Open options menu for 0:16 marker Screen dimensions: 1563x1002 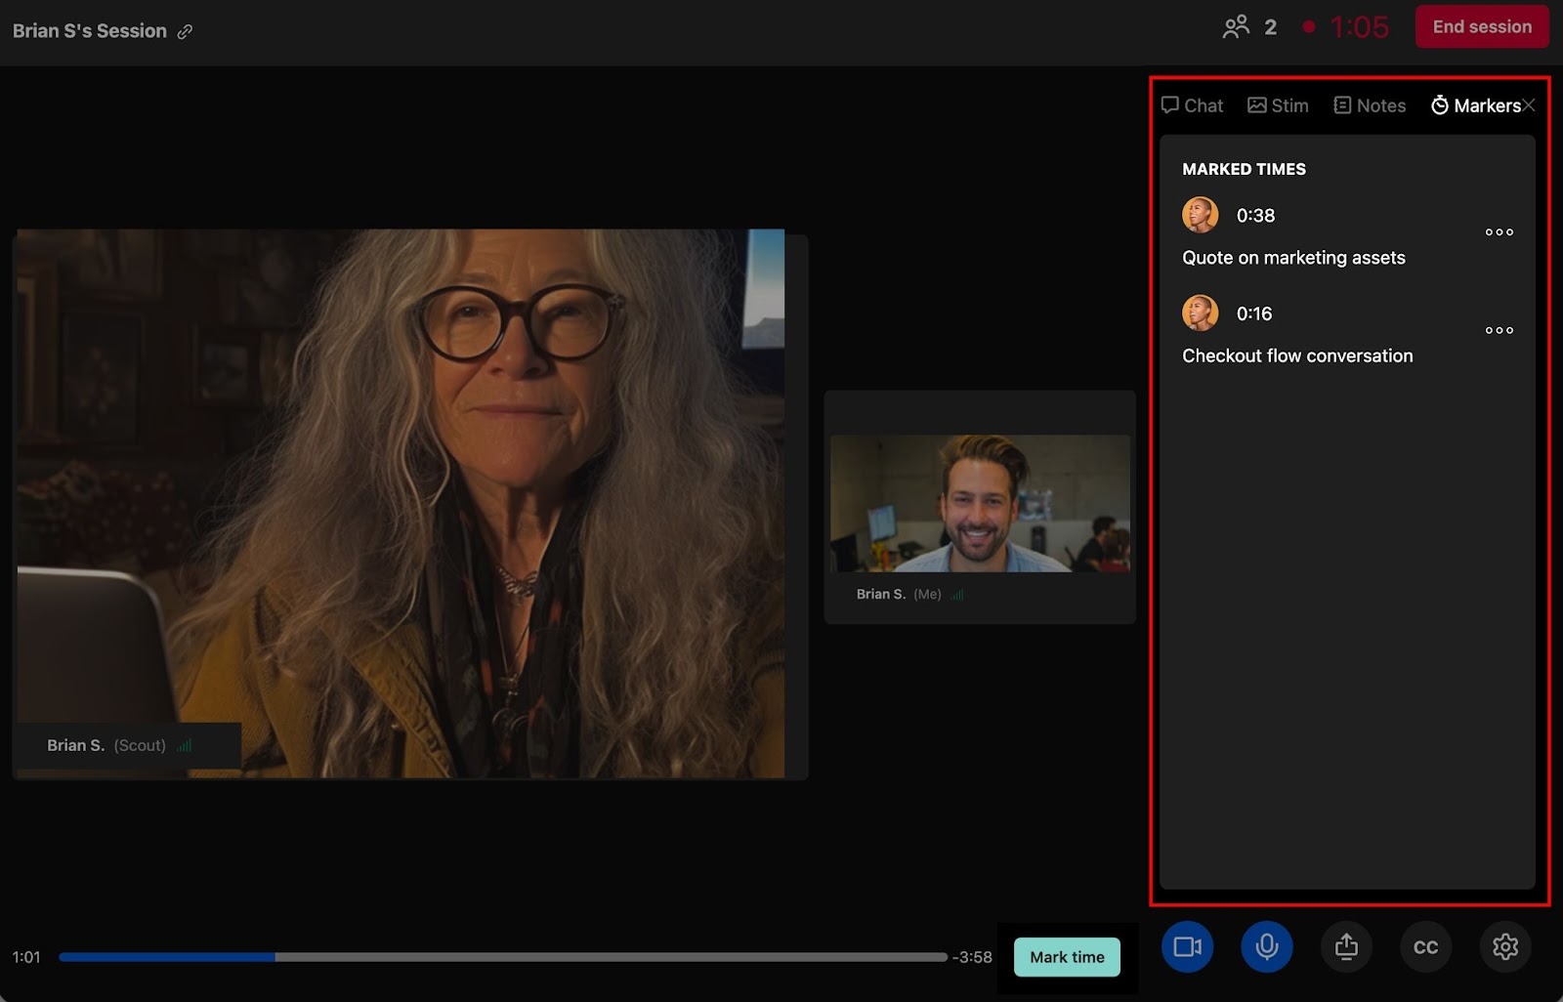[x=1499, y=330]
